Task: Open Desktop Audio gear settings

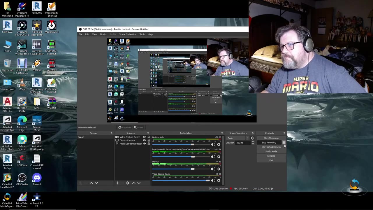Action: [219, 144]
